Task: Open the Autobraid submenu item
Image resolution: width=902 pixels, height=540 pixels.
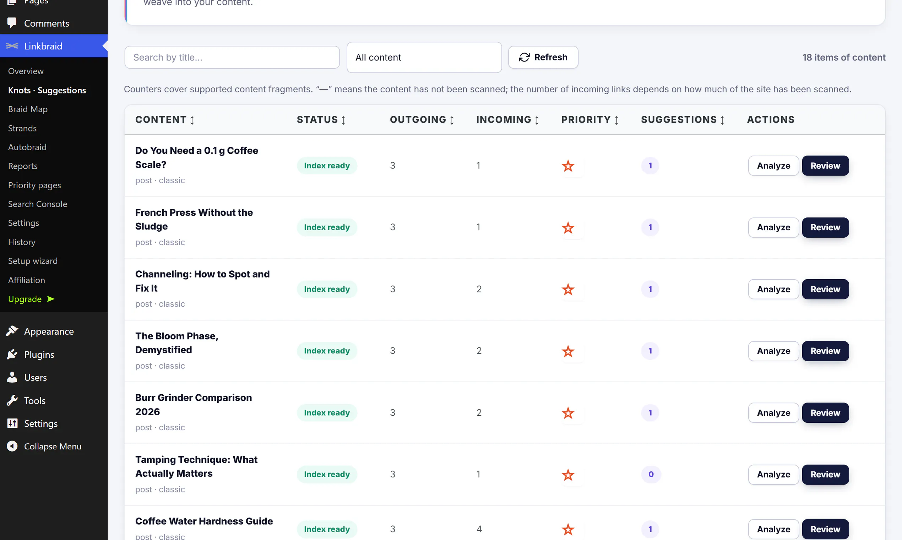Action: [27, 147]
